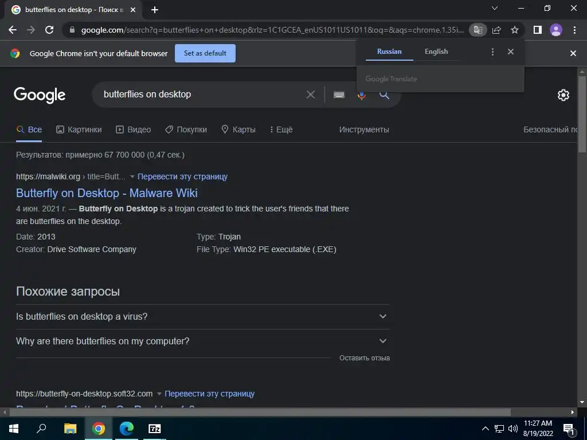Viewport: 587px width, 440px height.
Task: Switch to Картинки tab
Action: point(79,129)
